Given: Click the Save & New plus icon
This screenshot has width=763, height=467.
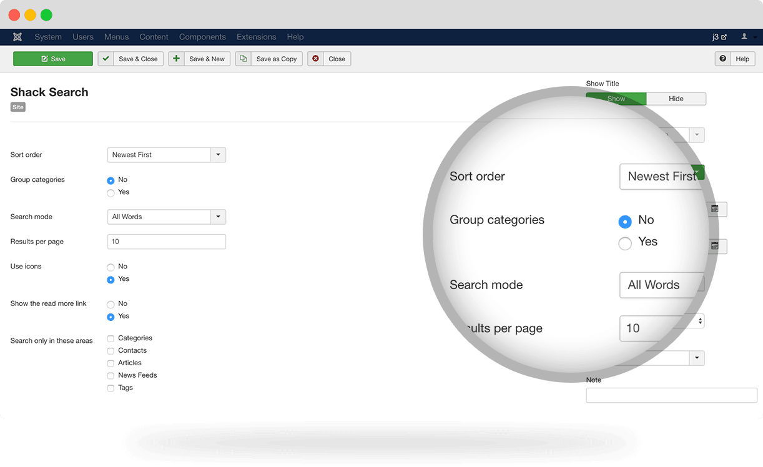Looking at the screenshot, I should [x=177, y=59].
